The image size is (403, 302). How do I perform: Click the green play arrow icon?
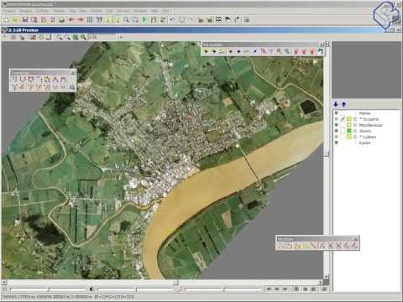click(144, 19)
